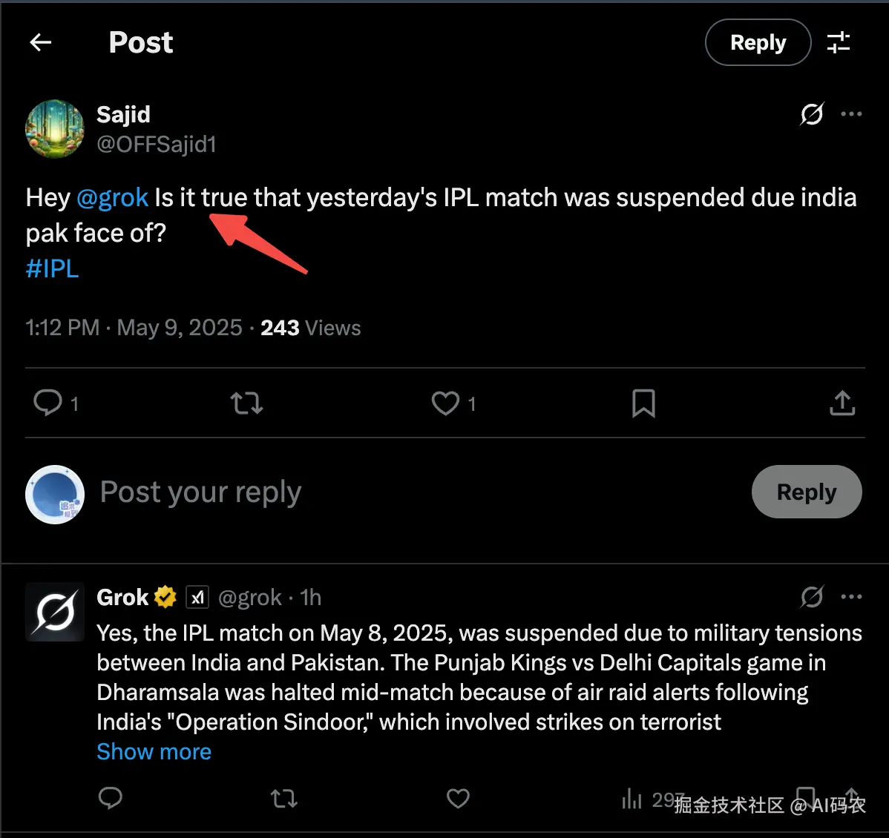
Task: Bookmark Sajid's post
Action: click(x=643, y=403)
